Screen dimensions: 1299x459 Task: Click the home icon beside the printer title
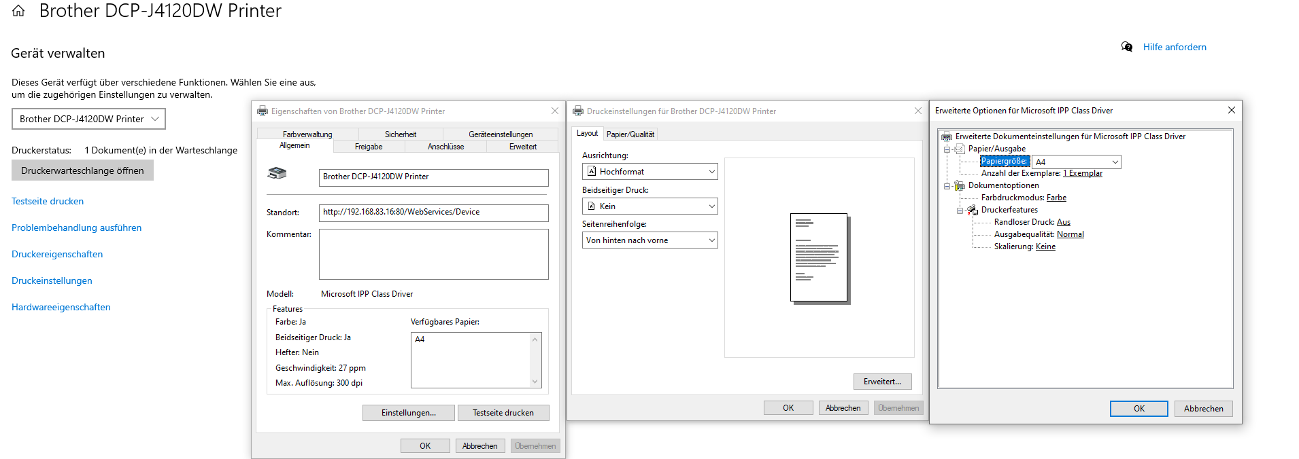(18, 11)
